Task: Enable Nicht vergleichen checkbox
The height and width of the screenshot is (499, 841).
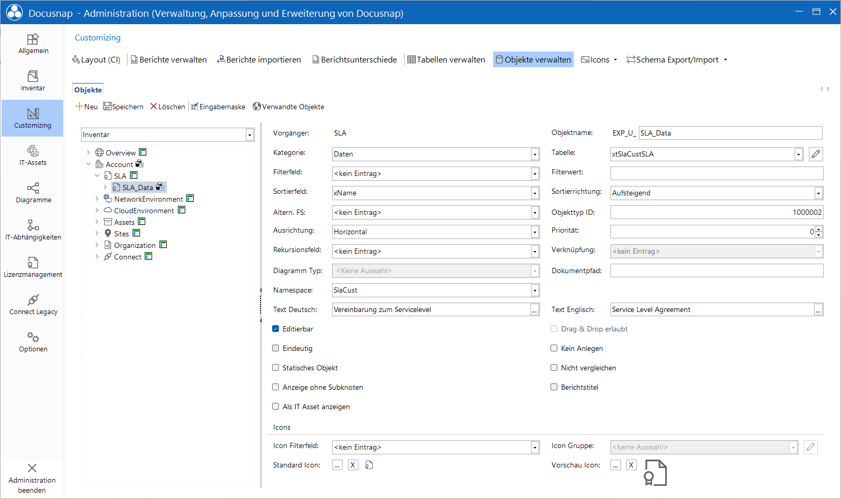Action: tap(554, 368)
